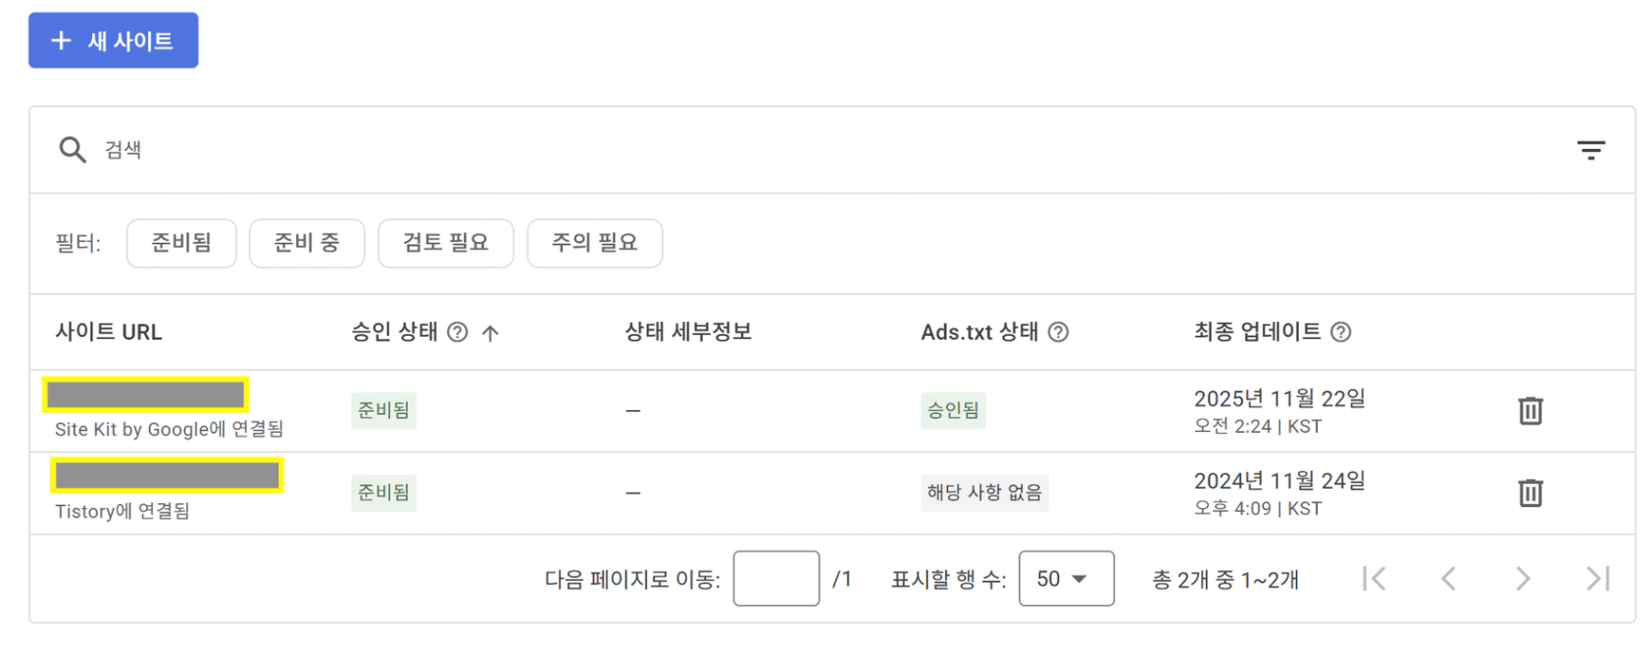1651x656 pixels.
Task: Go to the next page
Action: point(1523,579)
